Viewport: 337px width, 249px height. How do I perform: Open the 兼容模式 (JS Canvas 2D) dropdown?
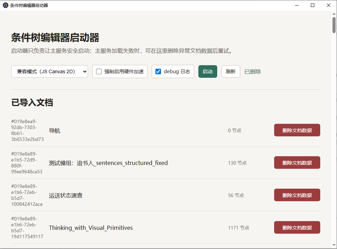[50, 71]
